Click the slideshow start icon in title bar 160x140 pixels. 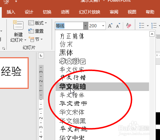(6, 1)
